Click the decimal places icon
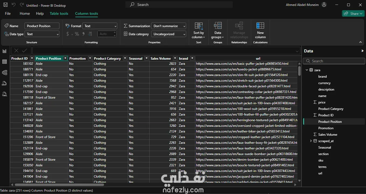This screenshot has width=366, height=194. 90,34
